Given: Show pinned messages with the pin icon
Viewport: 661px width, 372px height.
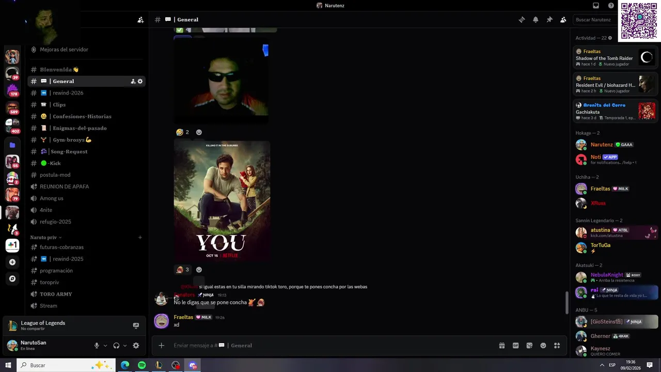Looking at the screenshot, I should [x=549, y=20].
